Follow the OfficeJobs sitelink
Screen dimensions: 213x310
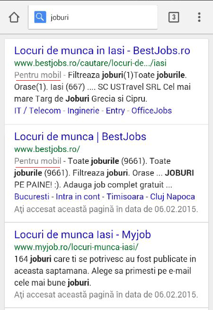pos(151,111)
